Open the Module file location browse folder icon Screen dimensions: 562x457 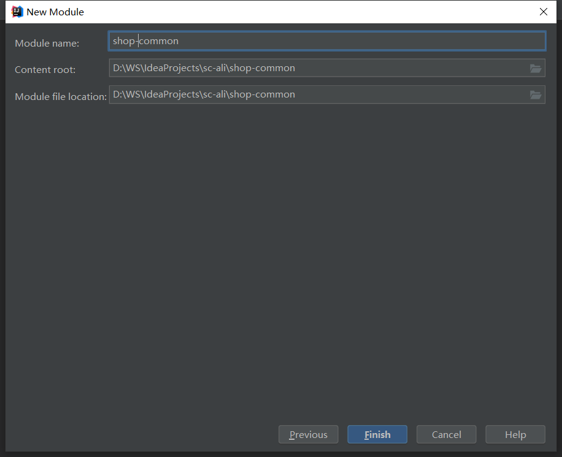(x=536, y=94)
